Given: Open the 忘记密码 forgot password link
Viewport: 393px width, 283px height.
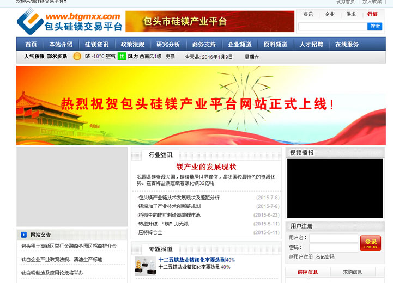Looking at the screenshot, I should 325,256.
